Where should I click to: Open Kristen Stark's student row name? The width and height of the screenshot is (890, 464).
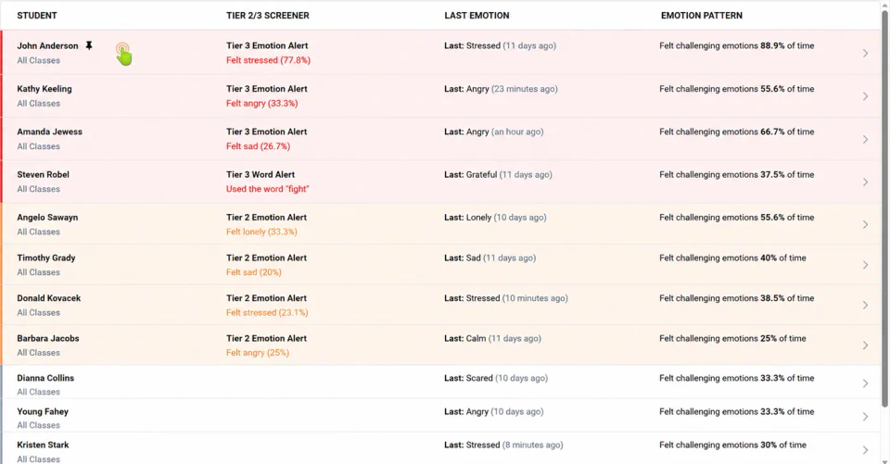(43, 445)
